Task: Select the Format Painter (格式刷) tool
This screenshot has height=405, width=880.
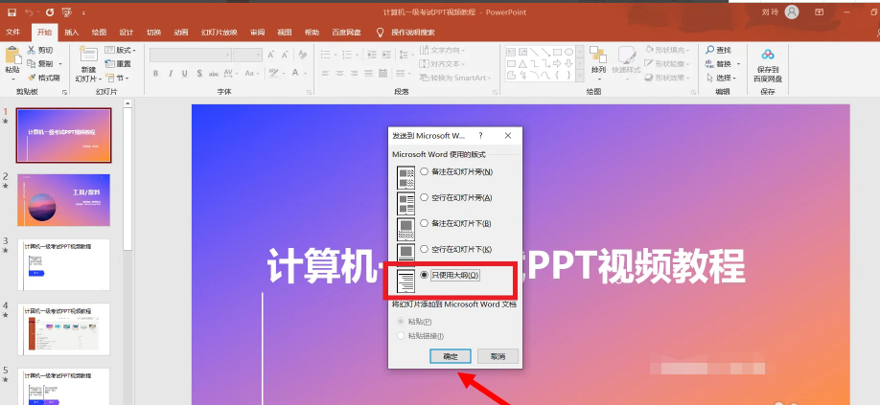Action: [44, 78]
